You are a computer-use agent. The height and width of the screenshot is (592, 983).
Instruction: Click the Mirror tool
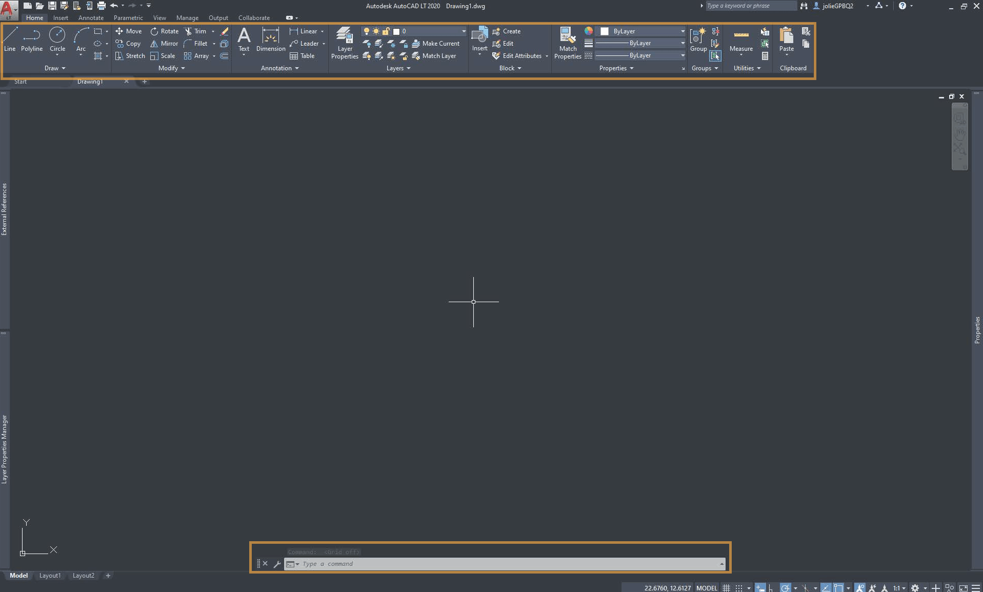(164, 44)
